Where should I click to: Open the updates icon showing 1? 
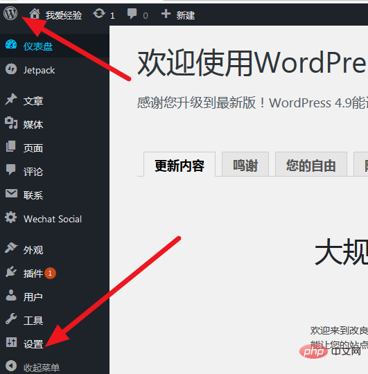(x=99, y=13)
